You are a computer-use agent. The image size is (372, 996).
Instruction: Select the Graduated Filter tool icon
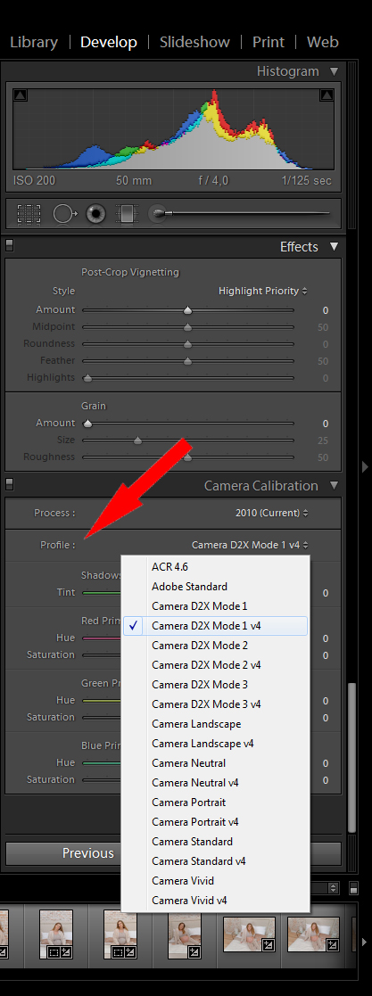128,213
